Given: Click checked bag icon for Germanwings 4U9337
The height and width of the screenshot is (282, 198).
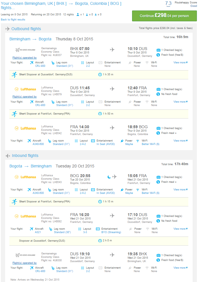Looking at the screenshot, I should pos(158,50).
